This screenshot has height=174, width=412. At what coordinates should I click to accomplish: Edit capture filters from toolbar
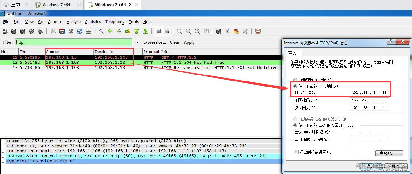pos(218,31)
